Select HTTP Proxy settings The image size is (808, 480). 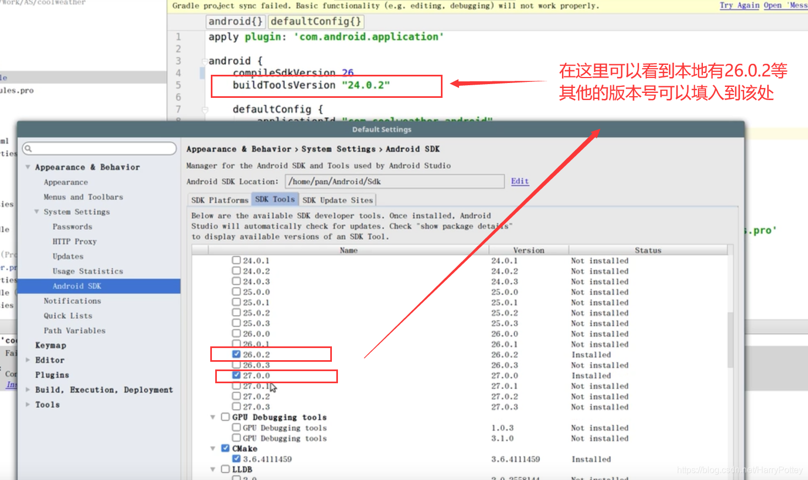tap(74, 241)
